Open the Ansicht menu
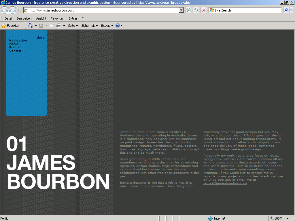Image resolution: width=295 pixels, height=221 pixels. point(41,18)
